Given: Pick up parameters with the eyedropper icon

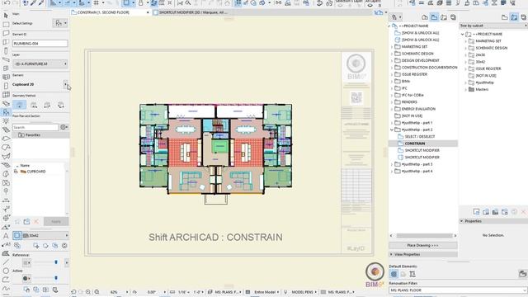Looking at the screenshot, I should click(x=34, y=2).
